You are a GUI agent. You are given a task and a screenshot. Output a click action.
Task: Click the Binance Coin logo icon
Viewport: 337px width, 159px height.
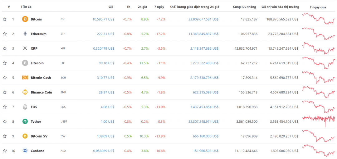click(25, 92)
